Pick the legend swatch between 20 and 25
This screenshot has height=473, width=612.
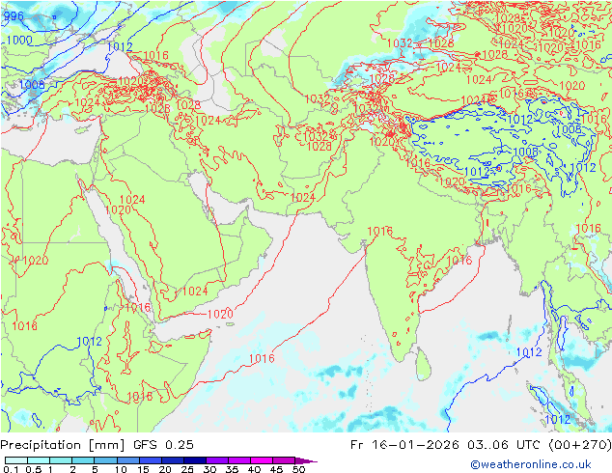[173, 460]
